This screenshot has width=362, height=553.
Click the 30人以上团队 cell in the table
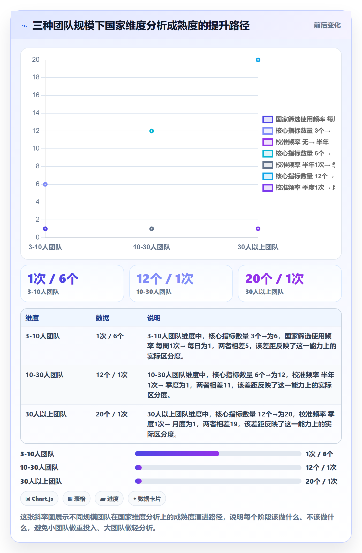[x=46, y=414]
